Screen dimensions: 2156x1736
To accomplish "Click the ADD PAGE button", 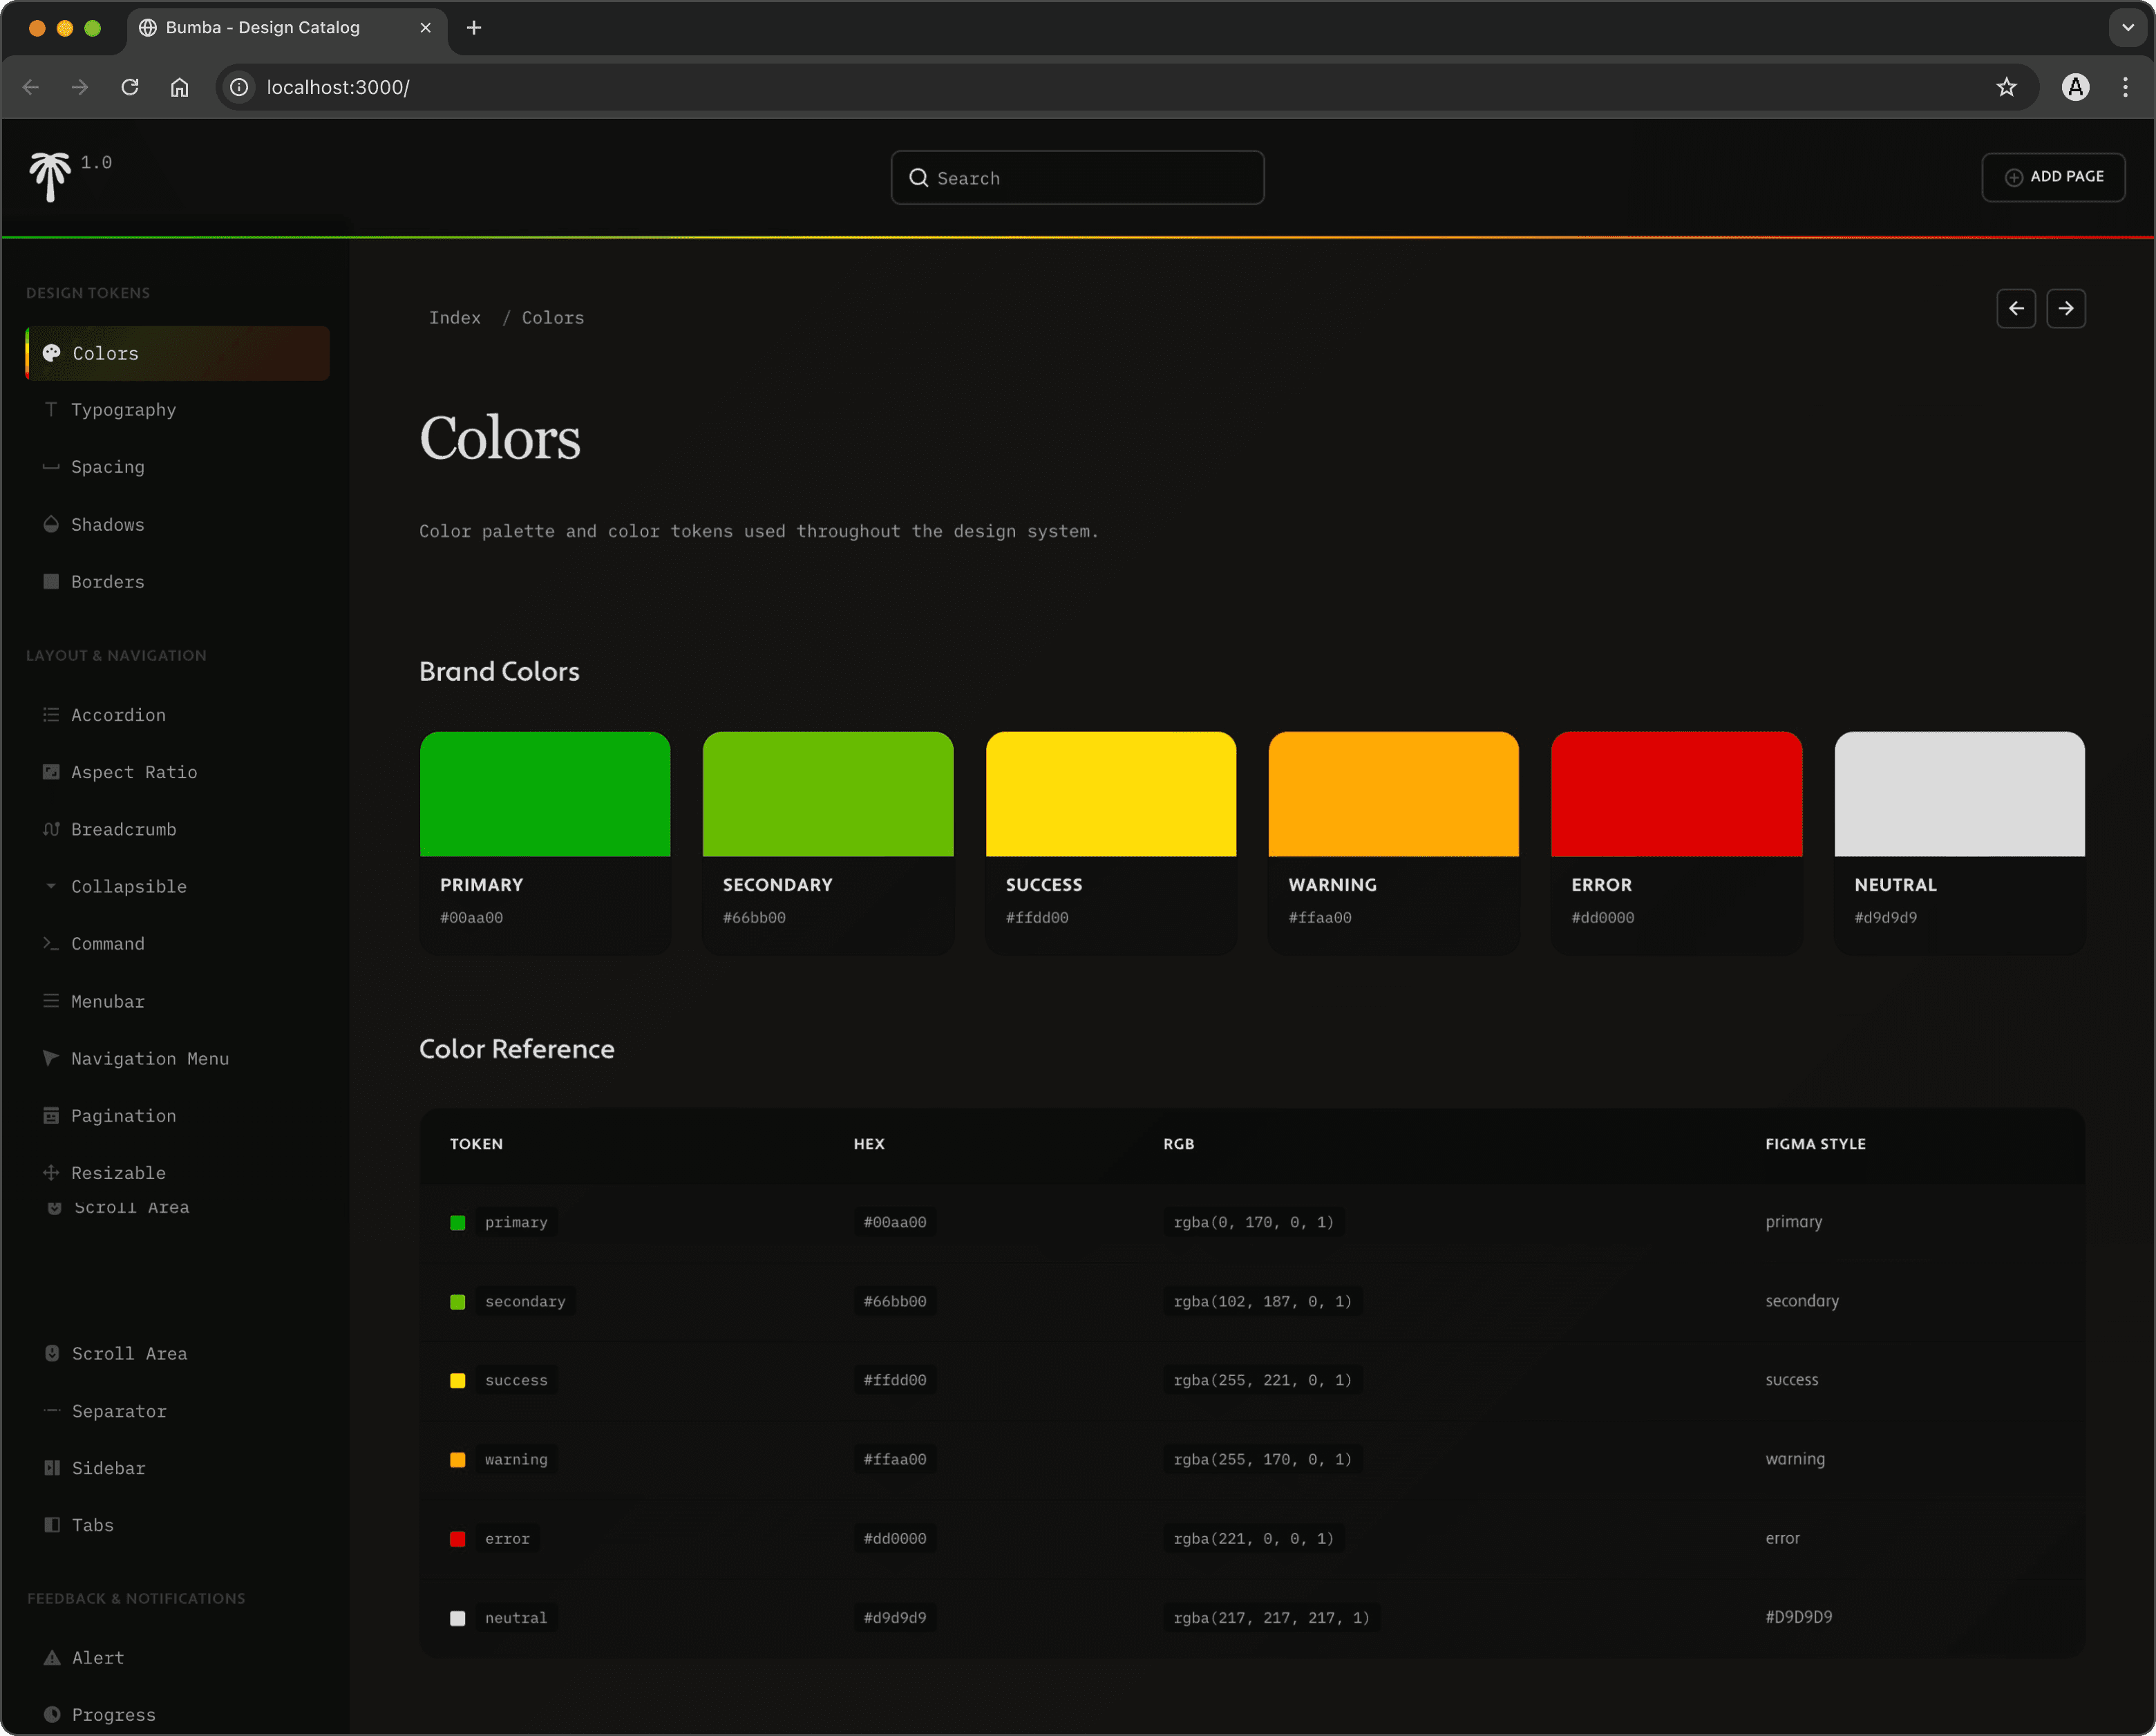I will (2053, 177).
